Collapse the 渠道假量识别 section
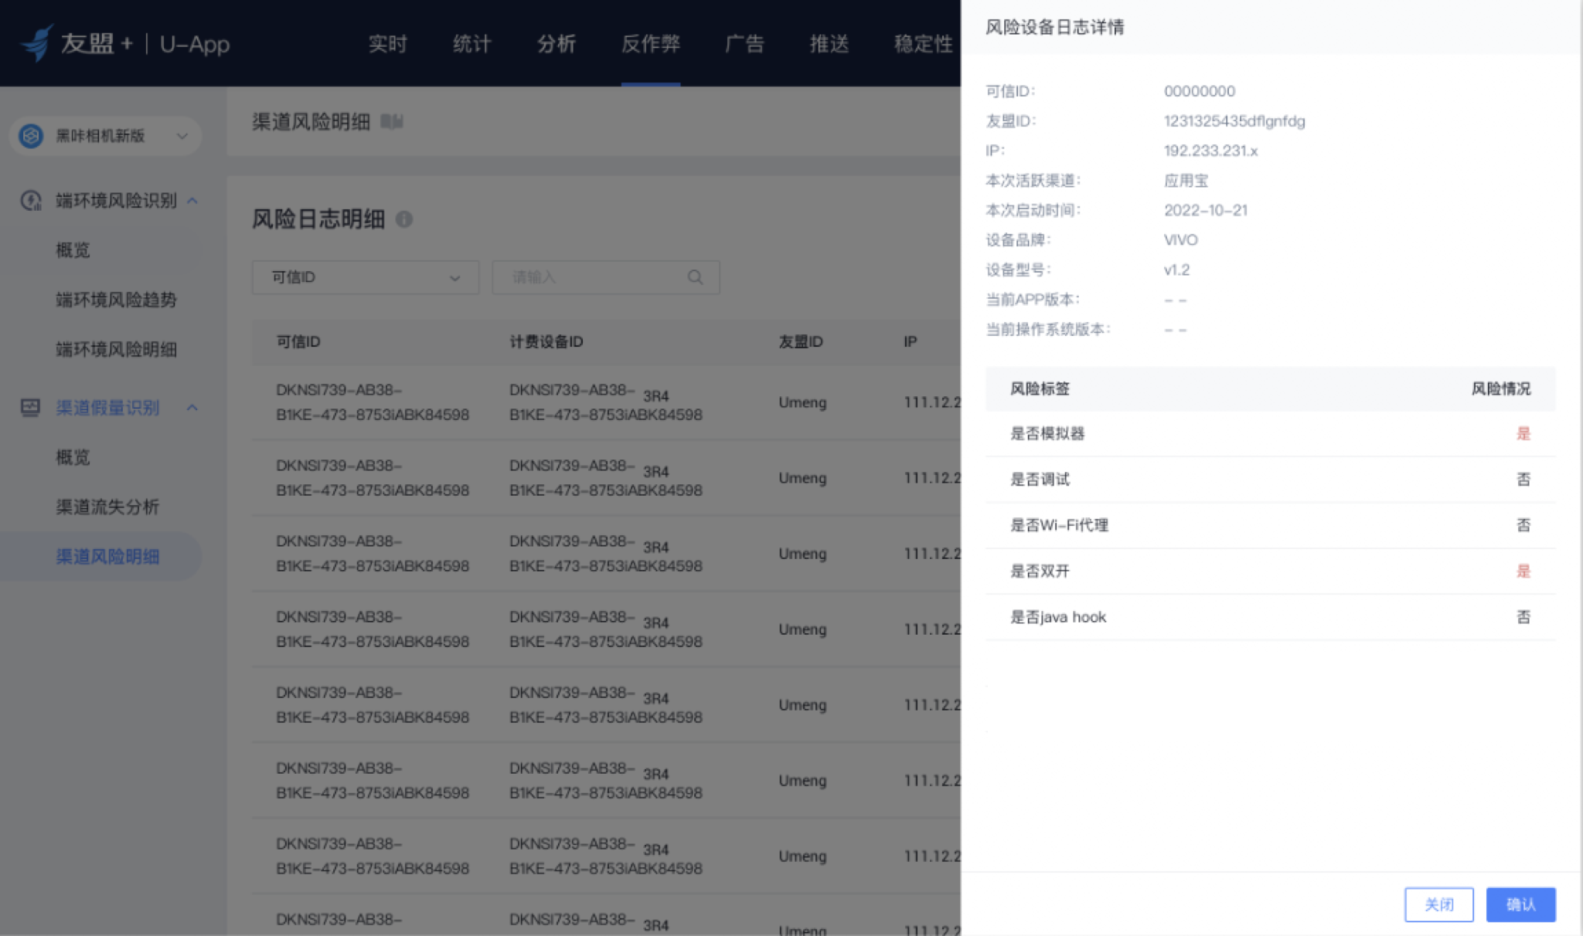Viewport: 1583px width, 936px height. click(x=192, y=408)
